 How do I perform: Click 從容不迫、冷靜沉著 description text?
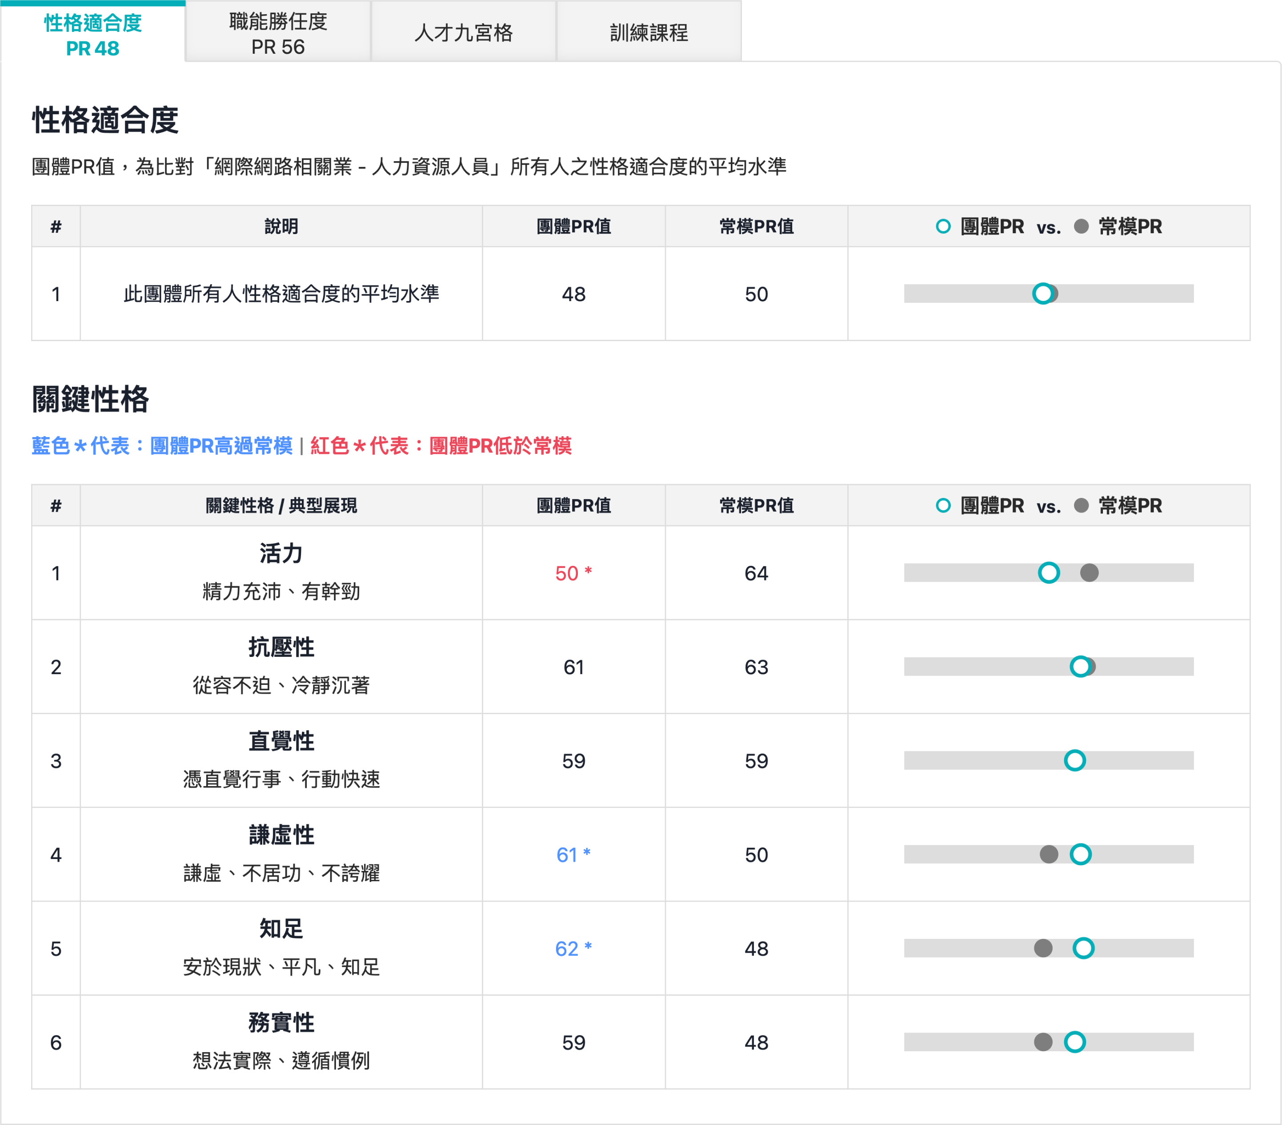(281, 686)
